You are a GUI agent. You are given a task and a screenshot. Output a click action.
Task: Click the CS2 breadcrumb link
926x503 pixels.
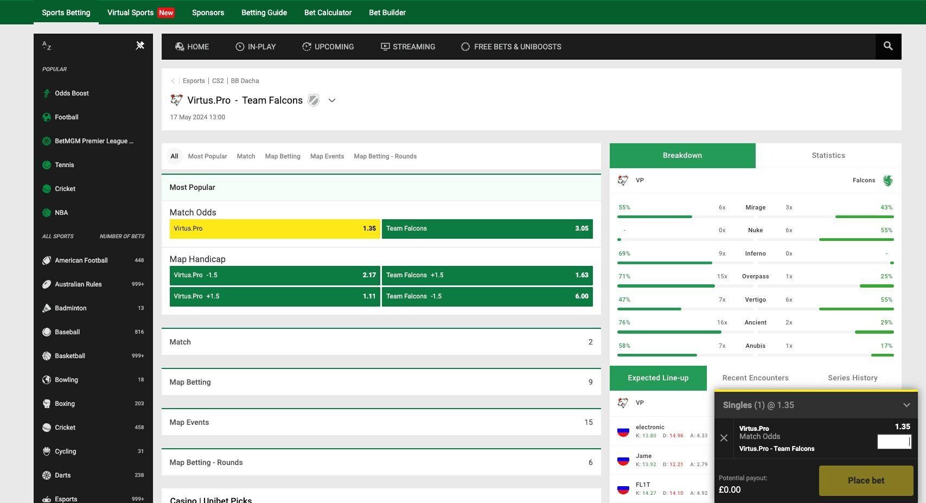(218, 81)
